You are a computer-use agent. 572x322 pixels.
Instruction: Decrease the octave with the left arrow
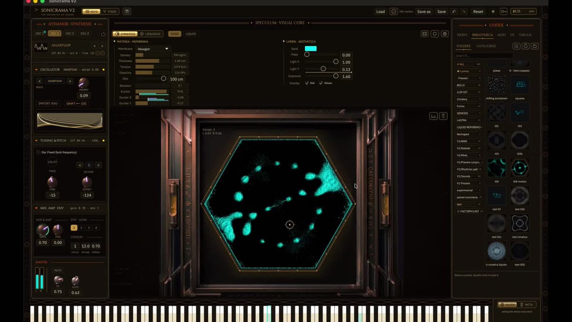pyautogui.click(x=81, y=165)
